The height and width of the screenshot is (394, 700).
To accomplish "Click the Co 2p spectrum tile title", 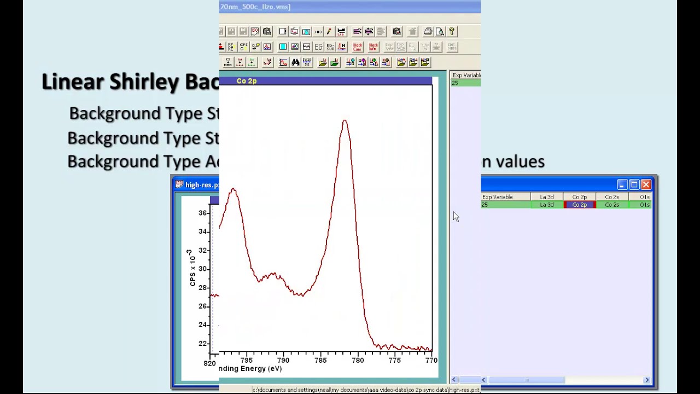I will (247, 81).
